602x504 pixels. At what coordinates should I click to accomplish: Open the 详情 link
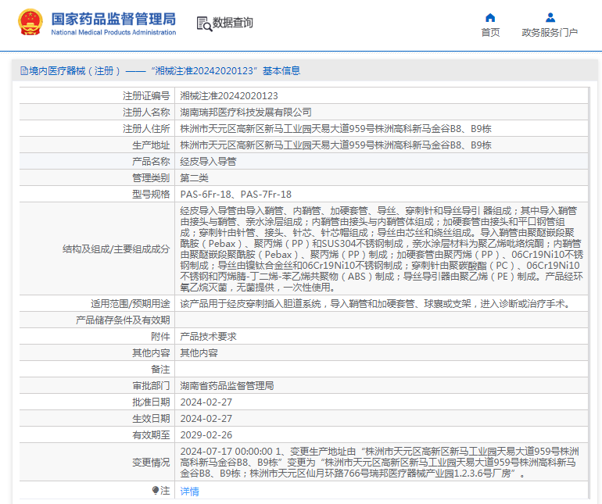coord(190,491)
